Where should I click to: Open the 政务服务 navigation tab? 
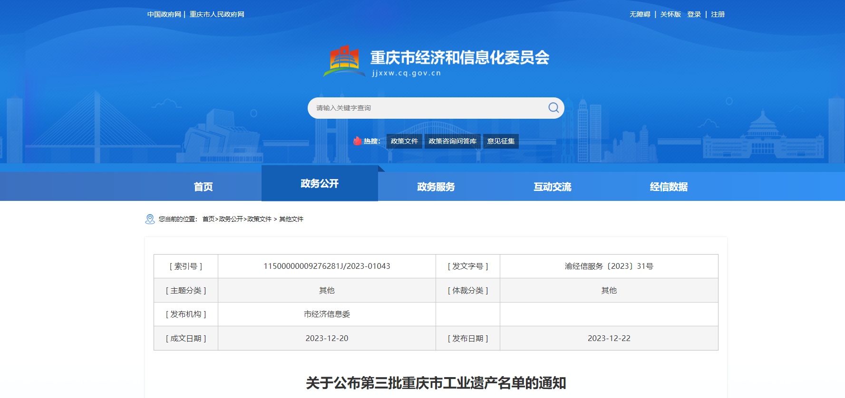coord(436,187)
